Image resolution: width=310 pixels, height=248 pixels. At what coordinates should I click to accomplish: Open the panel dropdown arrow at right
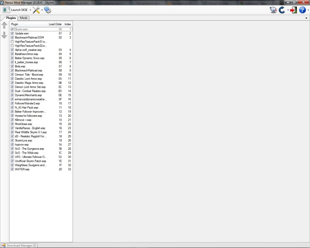[x=306, y=18]
